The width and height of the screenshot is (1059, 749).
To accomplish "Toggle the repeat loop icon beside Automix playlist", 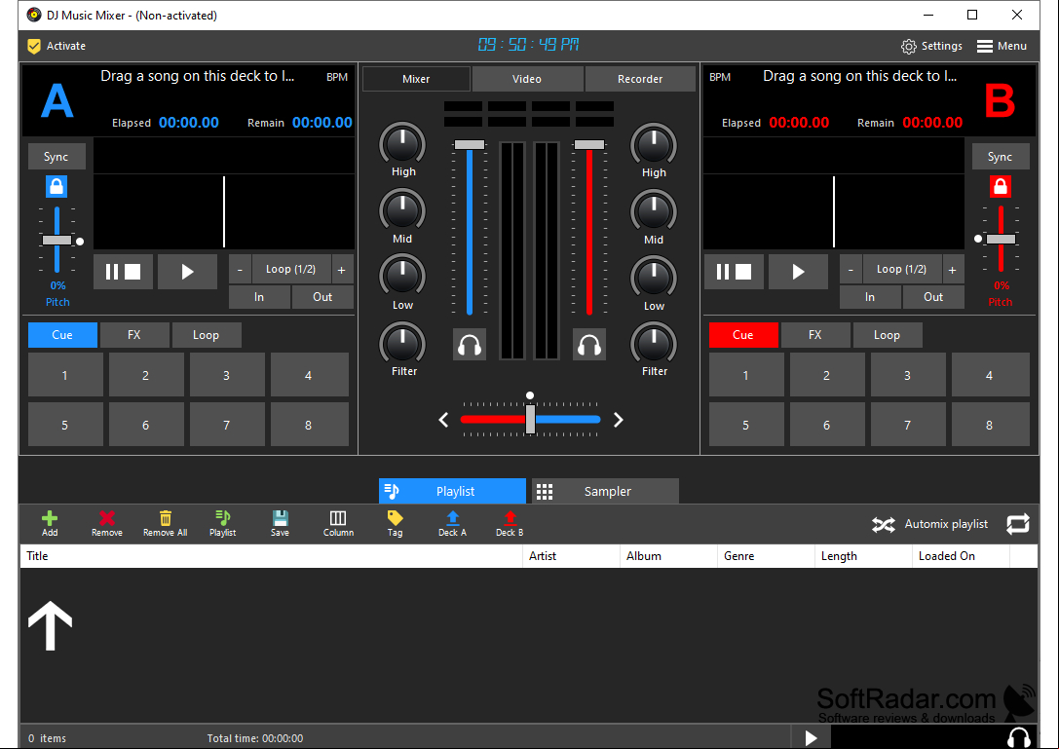I will (1018, 524).
